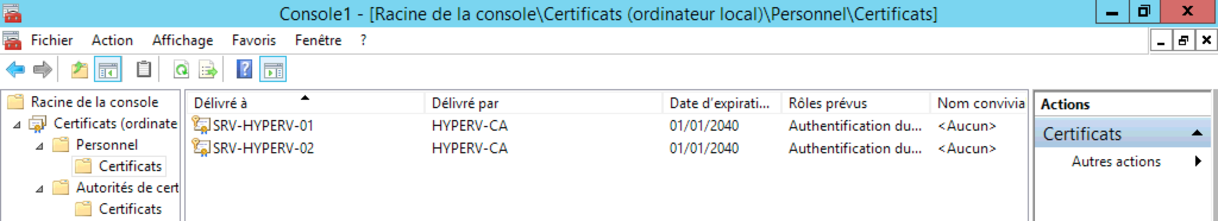Collapse the Certificats section in Actions pane
This screenshot has width=1218, height=221.
[x=1197, y=134]
